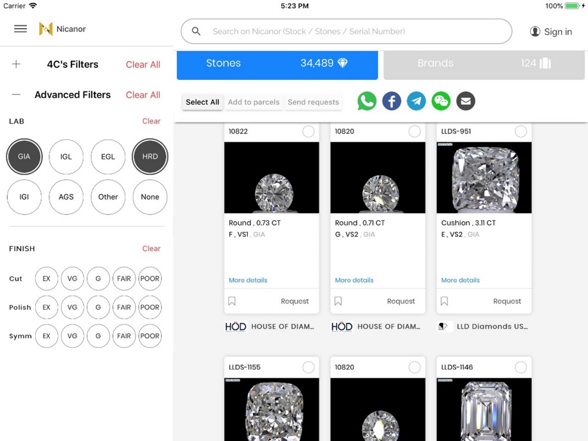This screenshot has height=441, width=588.
Task: Bookmark the Round 0.73 CT stone
Action: [x=232, y=301]
